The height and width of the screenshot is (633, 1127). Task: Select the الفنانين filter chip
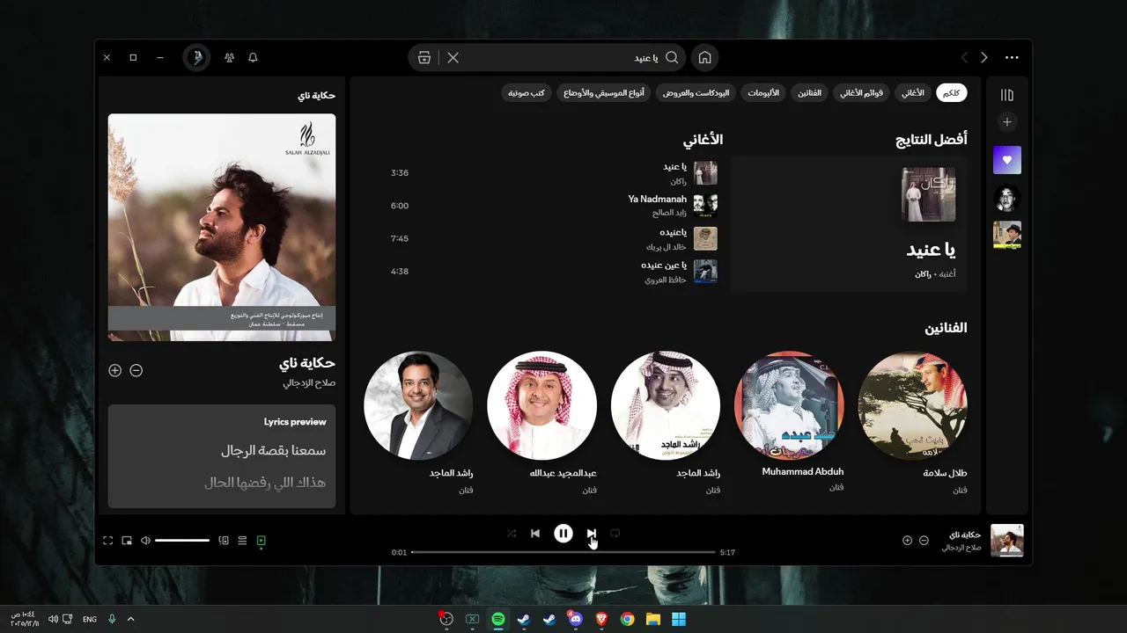[809, 92]
